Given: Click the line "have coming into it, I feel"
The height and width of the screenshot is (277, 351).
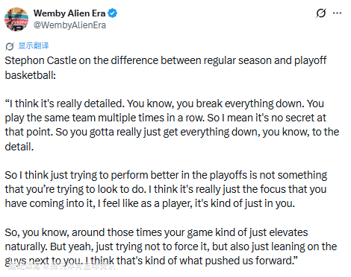Looking at the screenshot, I should (150, 203).
